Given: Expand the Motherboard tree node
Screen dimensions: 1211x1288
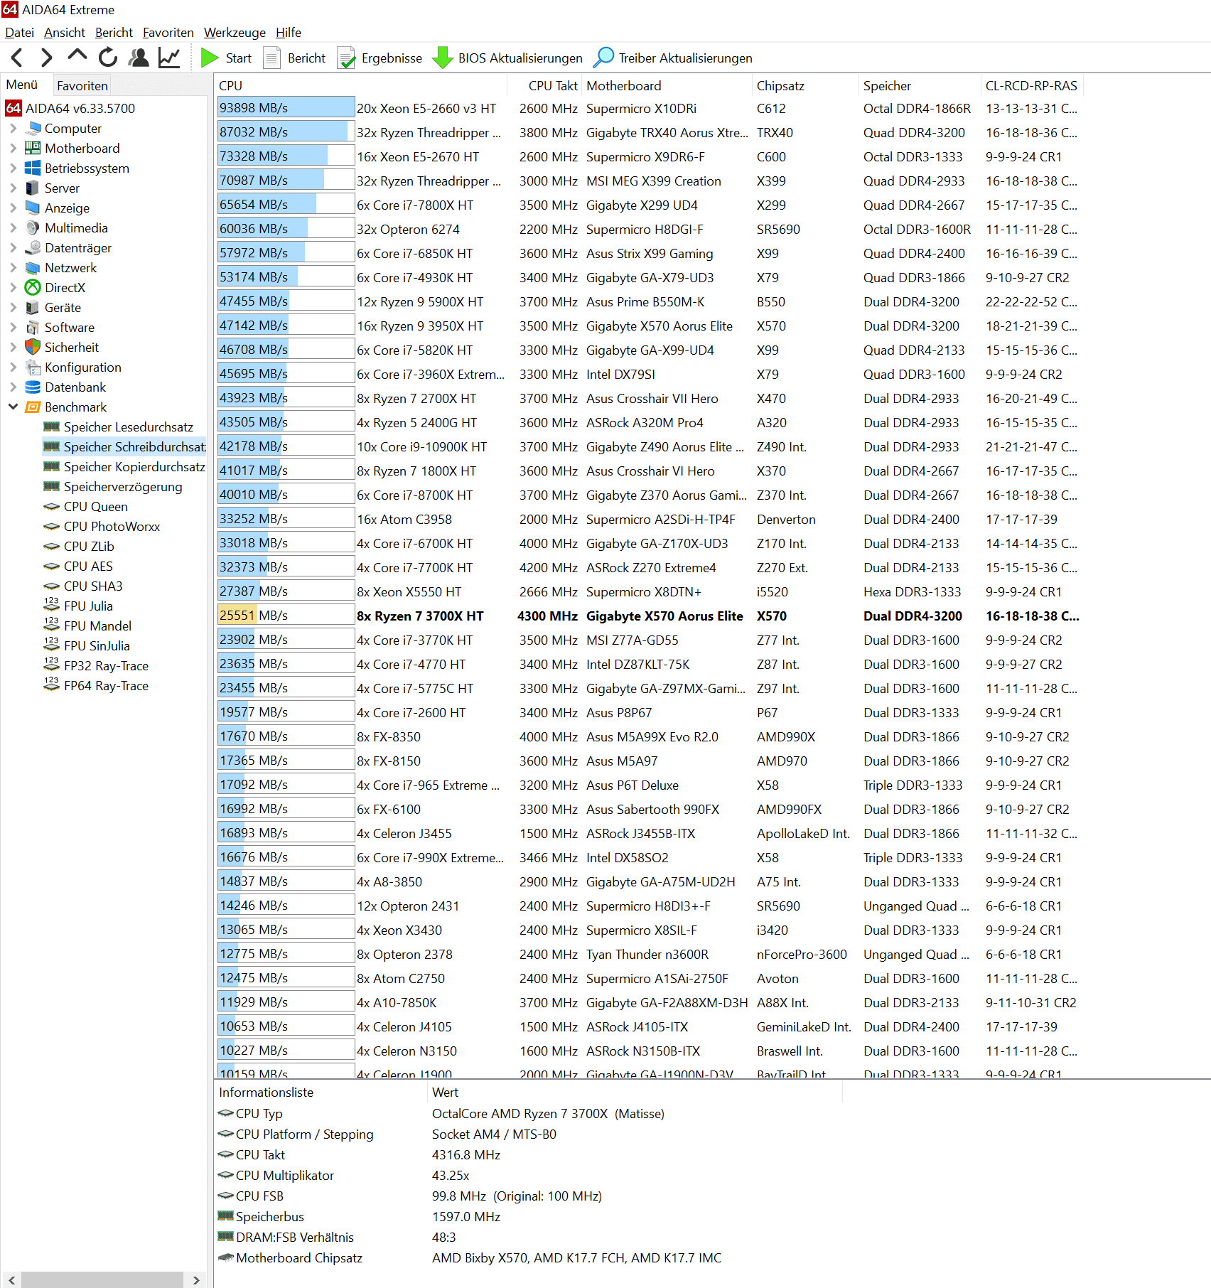Looking at the screenshot, I should [13, 149].
